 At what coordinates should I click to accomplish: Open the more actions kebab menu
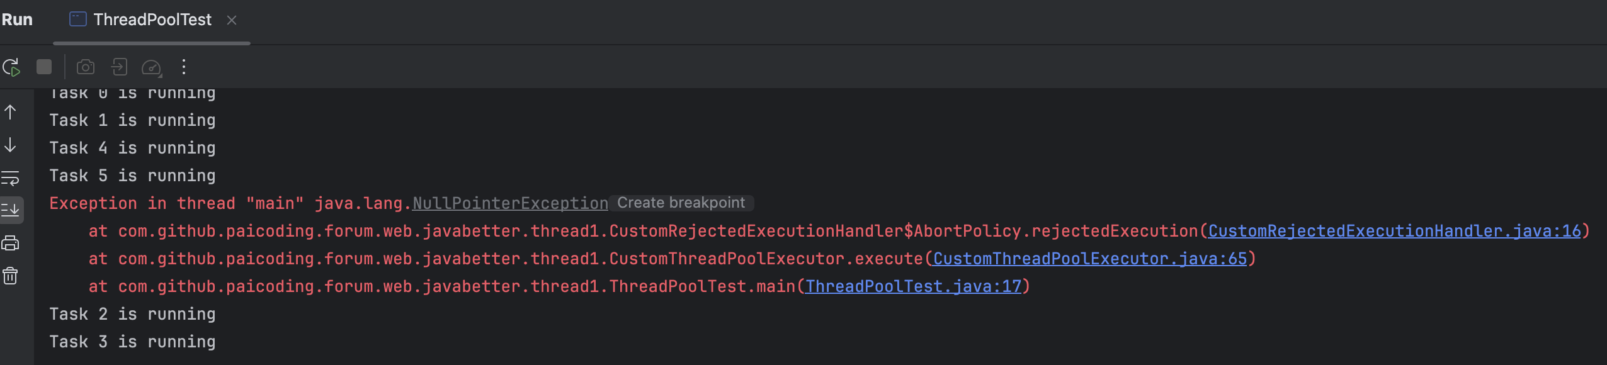coord(184,67)
